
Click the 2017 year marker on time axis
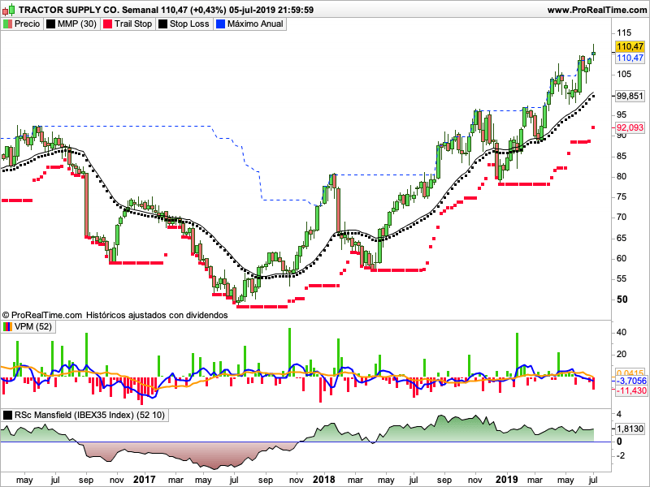point(144,480)
